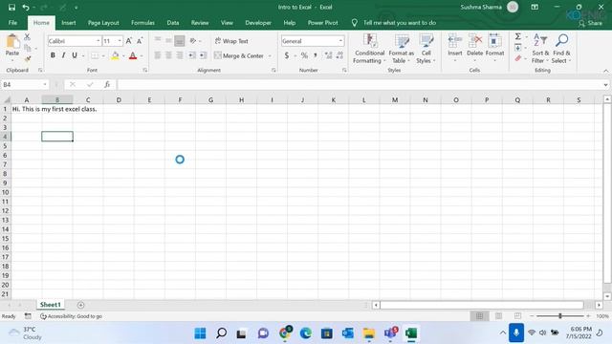Switch to the Insert tab
Viewport: 612px width, 344px height.
[68, 23]
